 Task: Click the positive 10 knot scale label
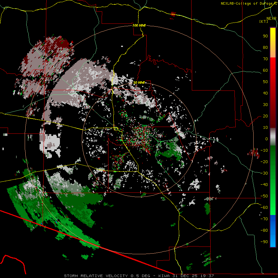coord(265,128)
